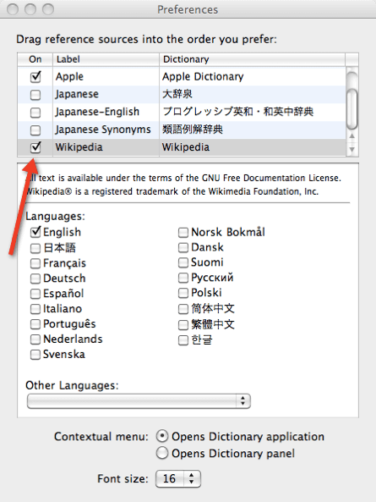The height and width of the screenshot is (502, 376).
Task: Select the Wikipedia label cell
Action: click(x=106, y=147)
